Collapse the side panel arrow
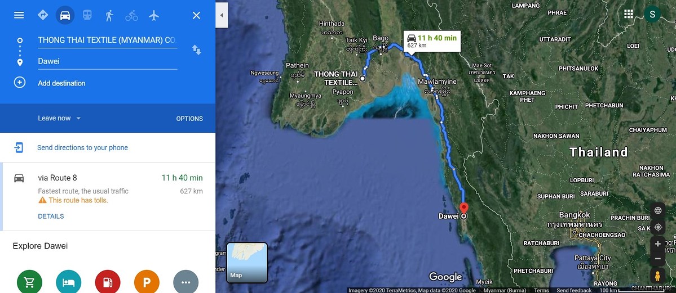The image size is (676, 293). (x=222, y=15)
